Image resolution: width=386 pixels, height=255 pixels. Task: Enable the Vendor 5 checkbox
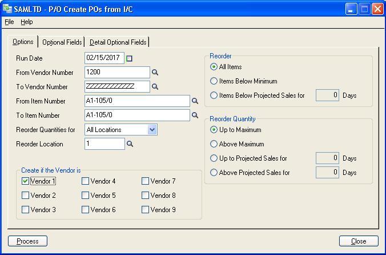[85, 196]
